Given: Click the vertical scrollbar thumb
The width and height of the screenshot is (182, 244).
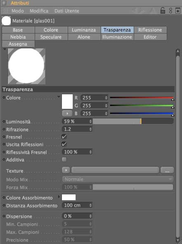Looking at the screenshot, I should pos(178,146).
